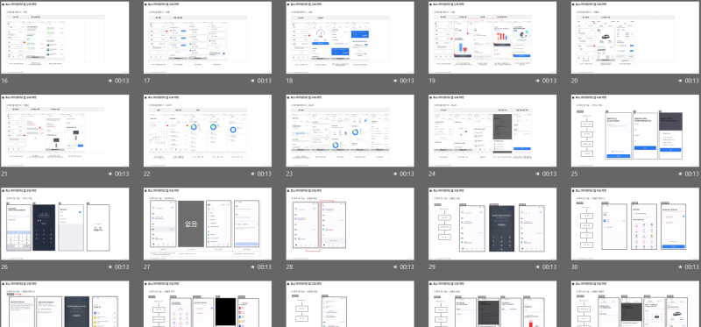Select slide 27 thumbnail with gray 없음 block

coord(208,224)
